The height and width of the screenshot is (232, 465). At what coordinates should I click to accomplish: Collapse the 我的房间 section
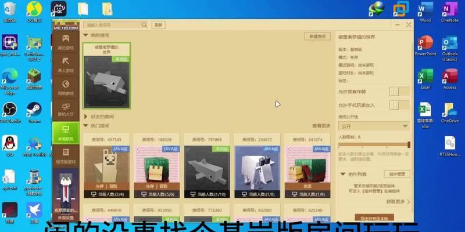85,35
